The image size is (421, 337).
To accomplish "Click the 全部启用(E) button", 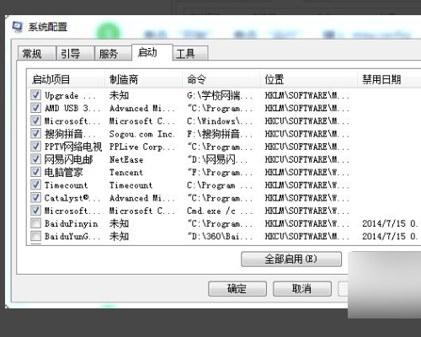I will coord(291,259).
